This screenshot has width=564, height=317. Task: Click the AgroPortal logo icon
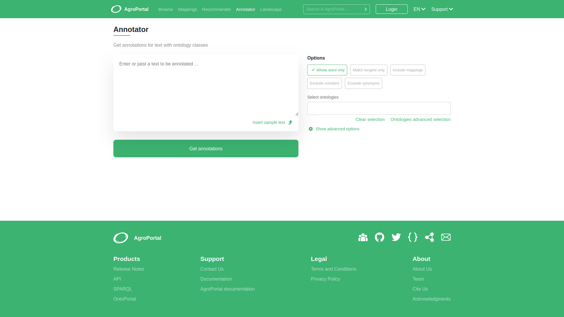116,9
